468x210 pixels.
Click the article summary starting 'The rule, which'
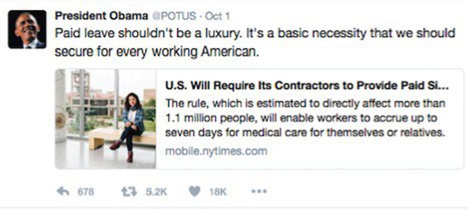click(x=305, y=103)
